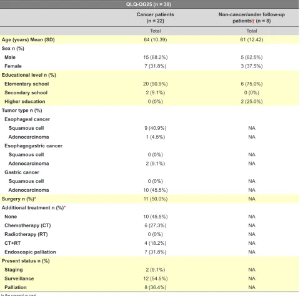Image resolution: width=303 pixels, height=296 pixels.
Task: Click the QLQ-OG25 (n = 30) table title
Action: coord(149,4)
